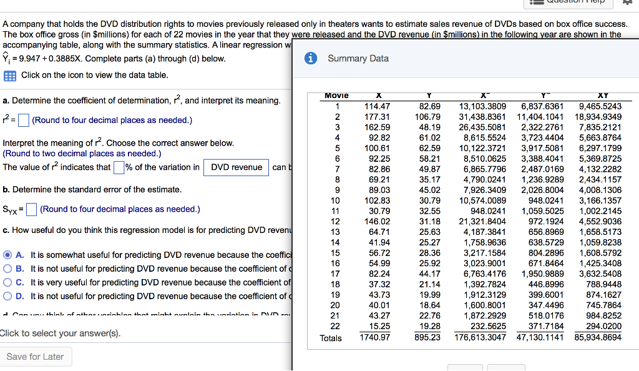639x371 pixels.
Task: Click the 'Click on the icon to view the data table' text
Action: 95,75
